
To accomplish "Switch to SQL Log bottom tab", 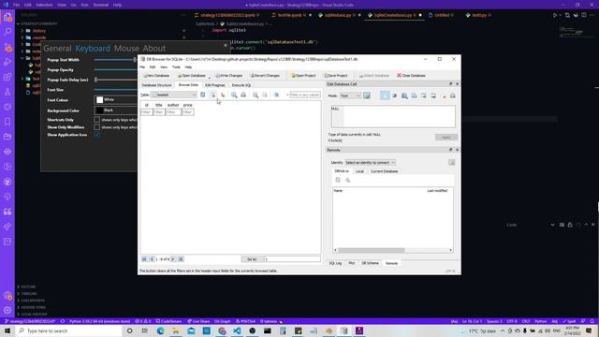I will (x=335, y=263).
